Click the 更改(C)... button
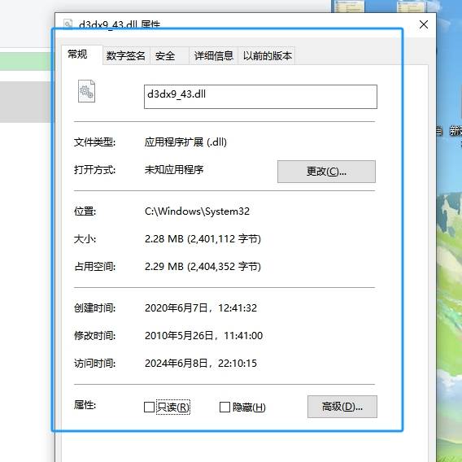 (x=326, y=172)
